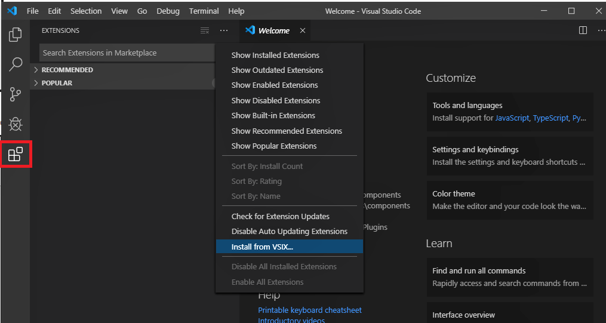Select Show Recommended Extensions
The image size is (606, 323).
click(290, 131)
